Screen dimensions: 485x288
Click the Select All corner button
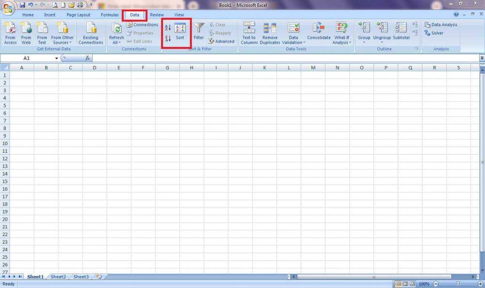pos(5,67)
